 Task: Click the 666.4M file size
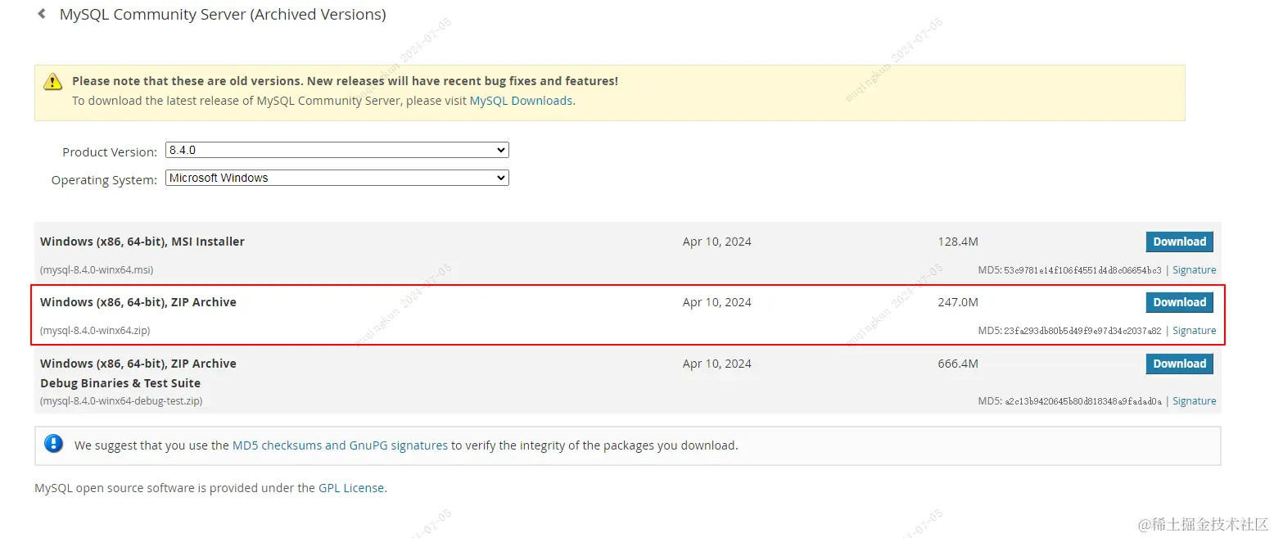tap(958, 364)
